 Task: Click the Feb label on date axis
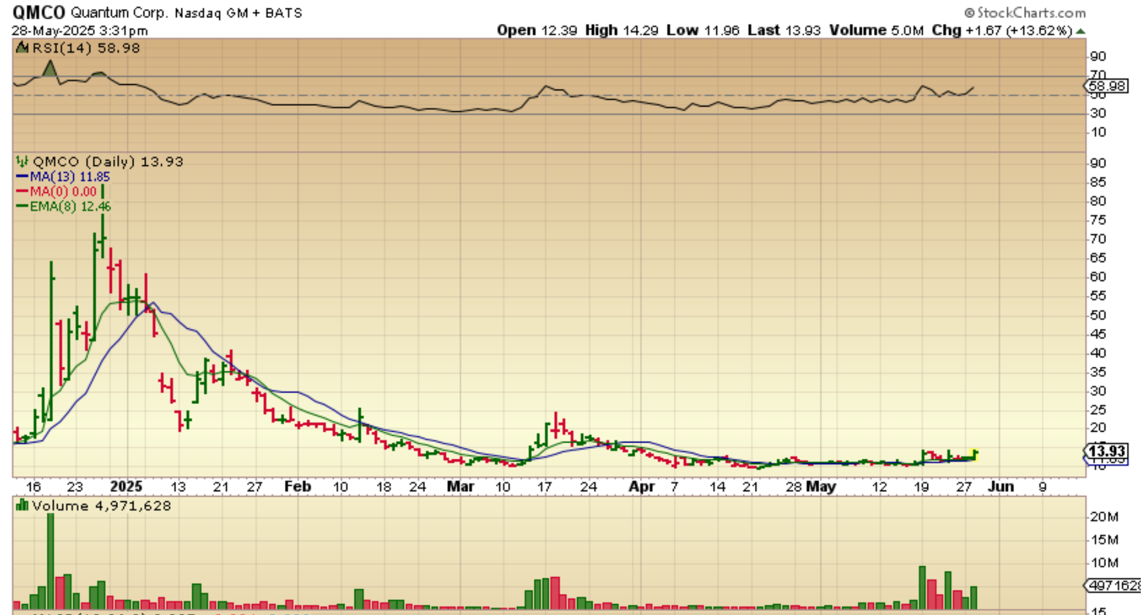point(298,486)
